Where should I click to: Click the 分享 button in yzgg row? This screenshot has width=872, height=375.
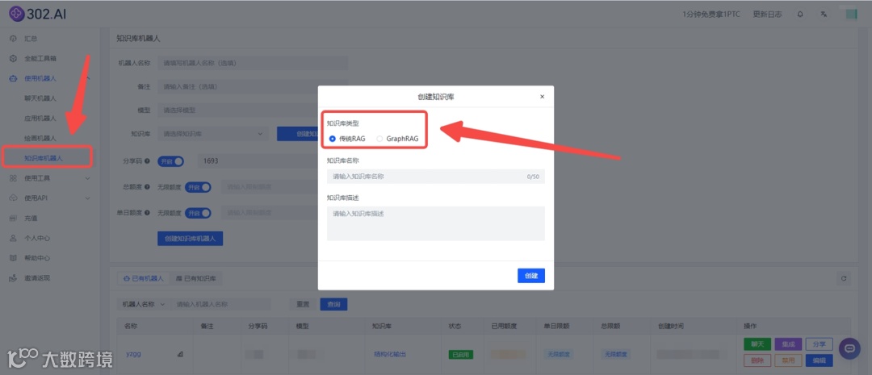tap(820, 344)
